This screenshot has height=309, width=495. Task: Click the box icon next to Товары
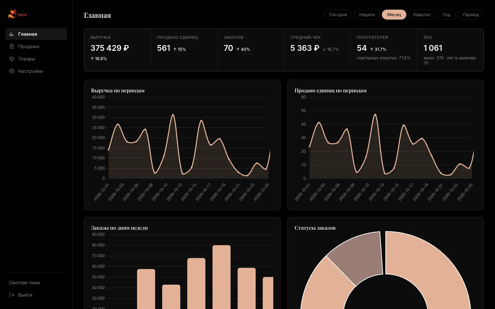[12, 59]
